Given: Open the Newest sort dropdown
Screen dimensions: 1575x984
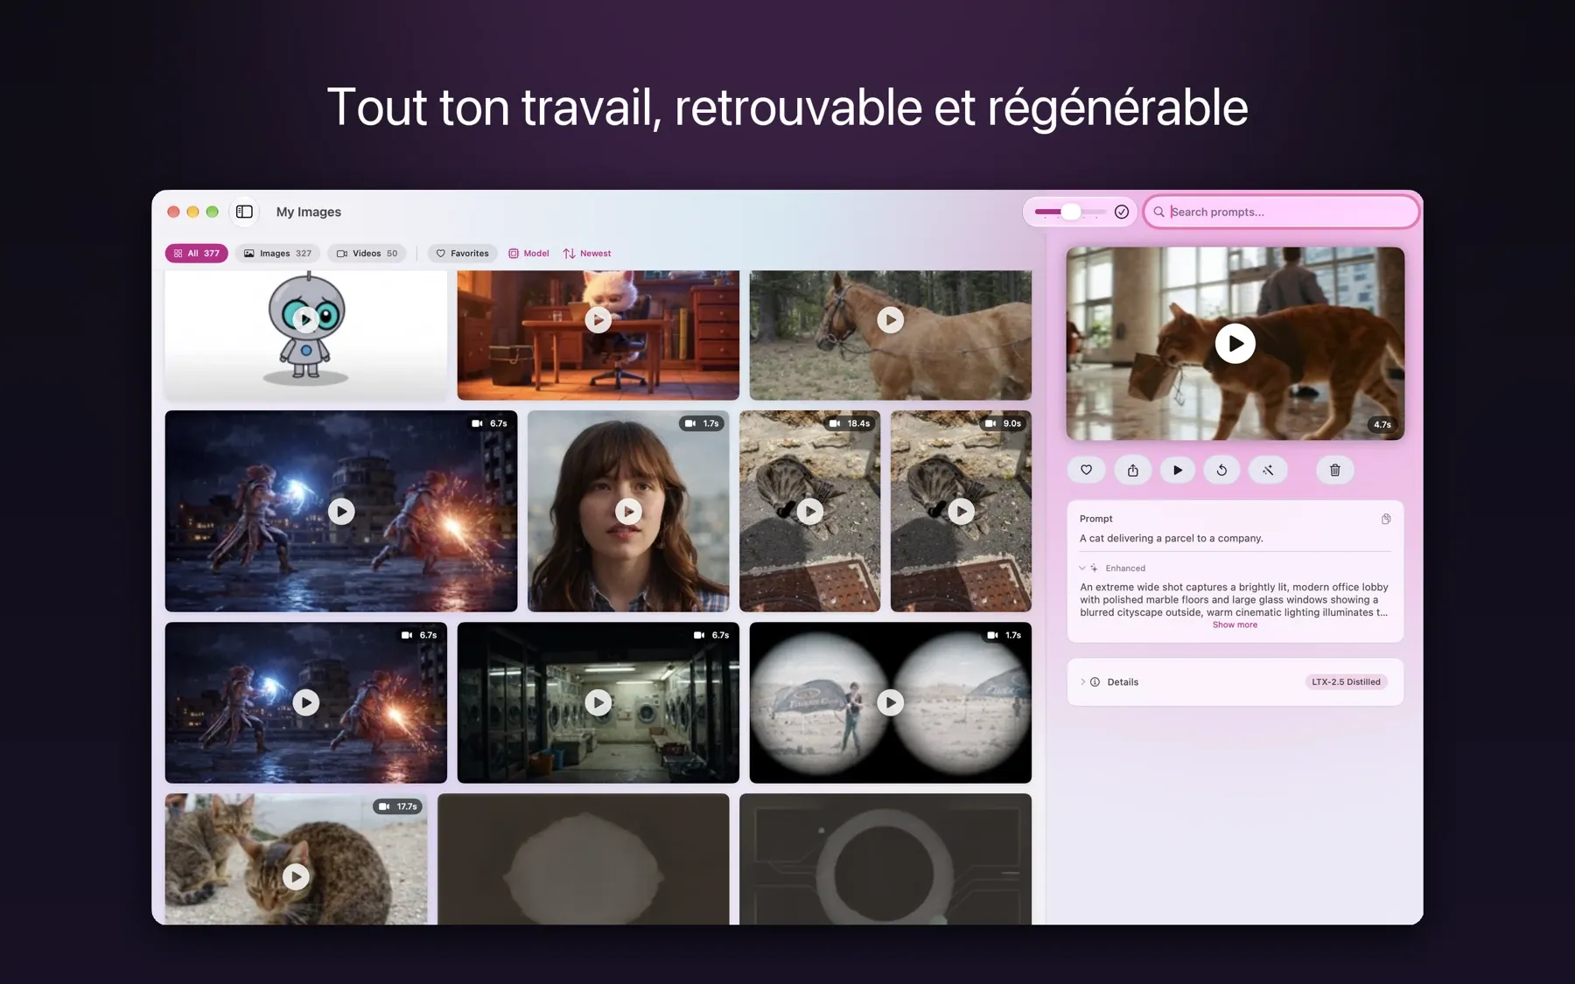Looking at the screenshot, I should tap(587, 254).
